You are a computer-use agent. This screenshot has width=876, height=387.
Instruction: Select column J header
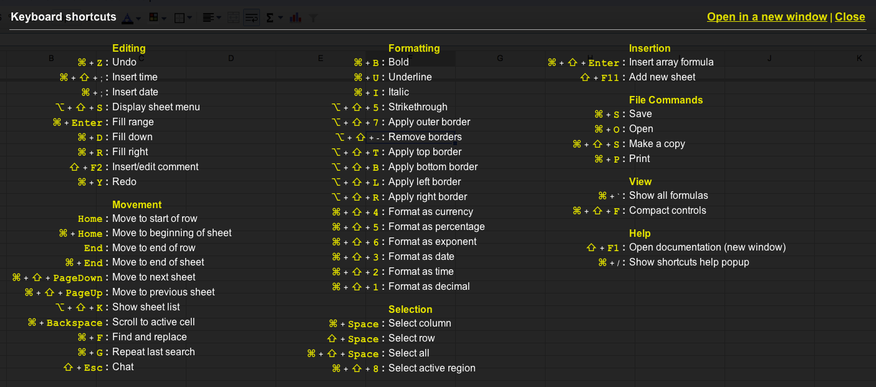click(769, 59)
